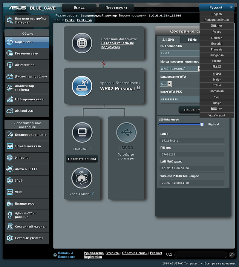Image resolution: width=239 pixels, height=267 pixels.
Task: Click the FAQ search input box
Action: (201, 255)
